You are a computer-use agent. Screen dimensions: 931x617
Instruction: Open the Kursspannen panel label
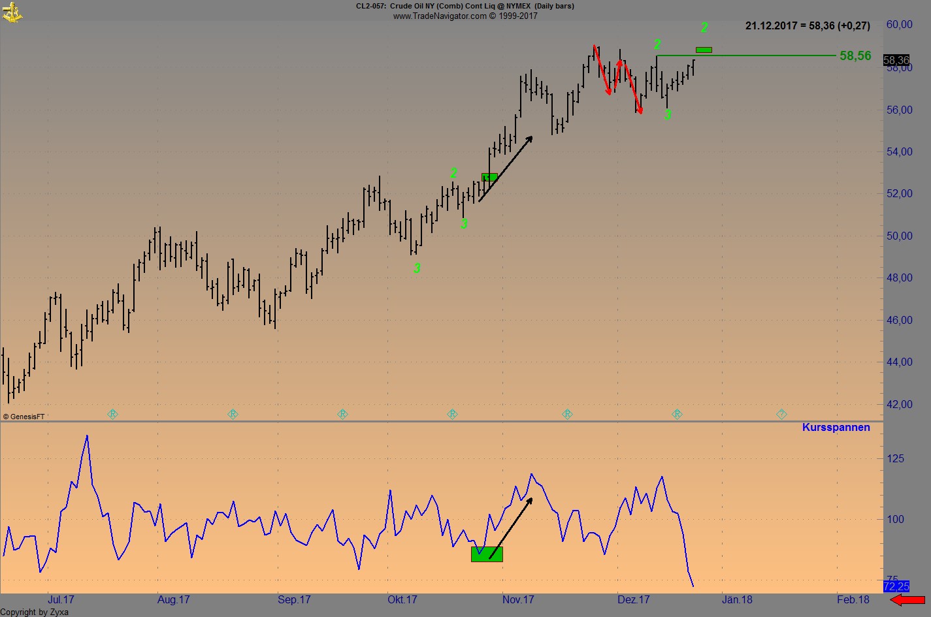click(836, 427)
